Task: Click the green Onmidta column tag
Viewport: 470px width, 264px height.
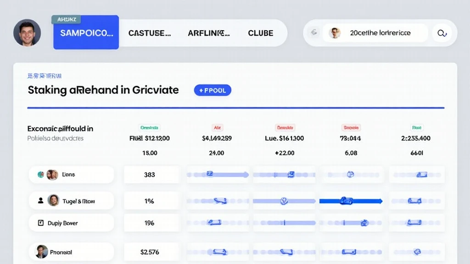Action: pos(149,128)
